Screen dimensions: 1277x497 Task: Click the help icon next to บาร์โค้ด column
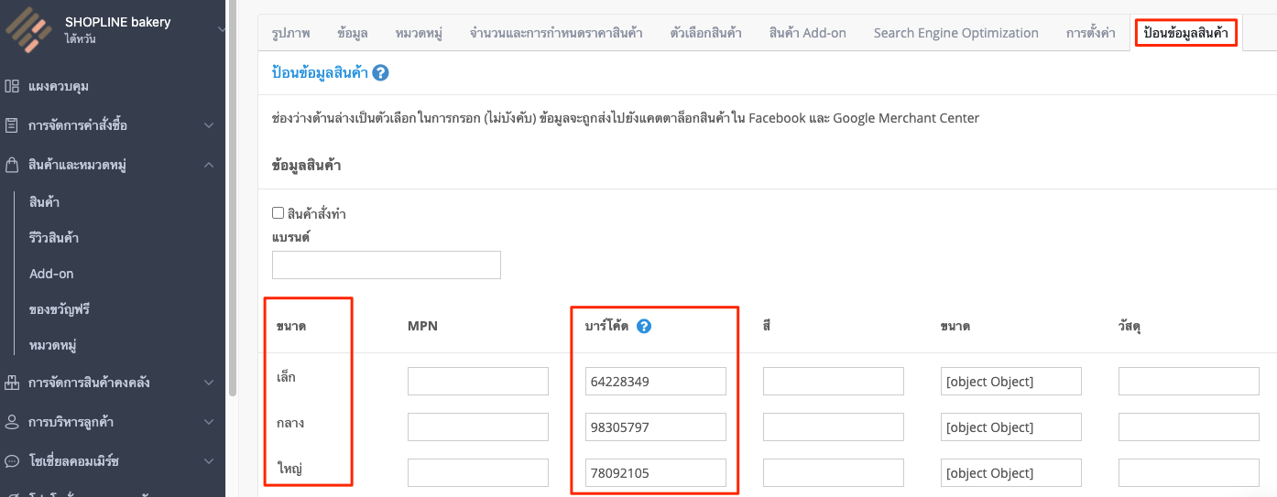tap(644, 326)
